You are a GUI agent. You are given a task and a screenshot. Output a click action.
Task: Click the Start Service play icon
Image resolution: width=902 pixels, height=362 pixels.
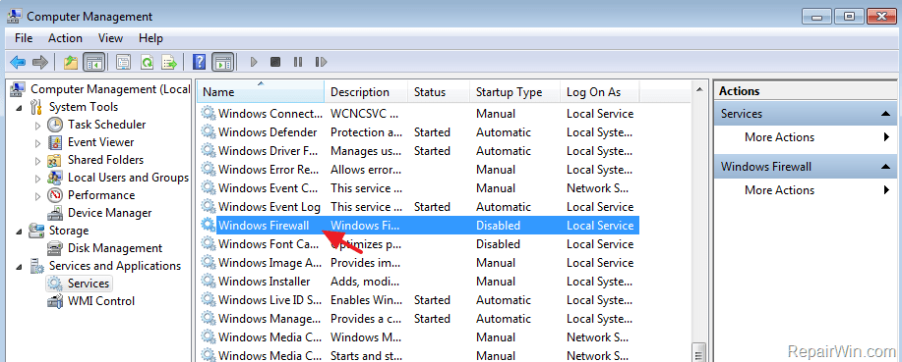click(254, 62)
